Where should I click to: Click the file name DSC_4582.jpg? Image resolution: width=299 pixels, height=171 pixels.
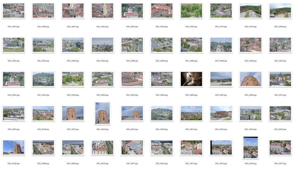coord(43,61)
